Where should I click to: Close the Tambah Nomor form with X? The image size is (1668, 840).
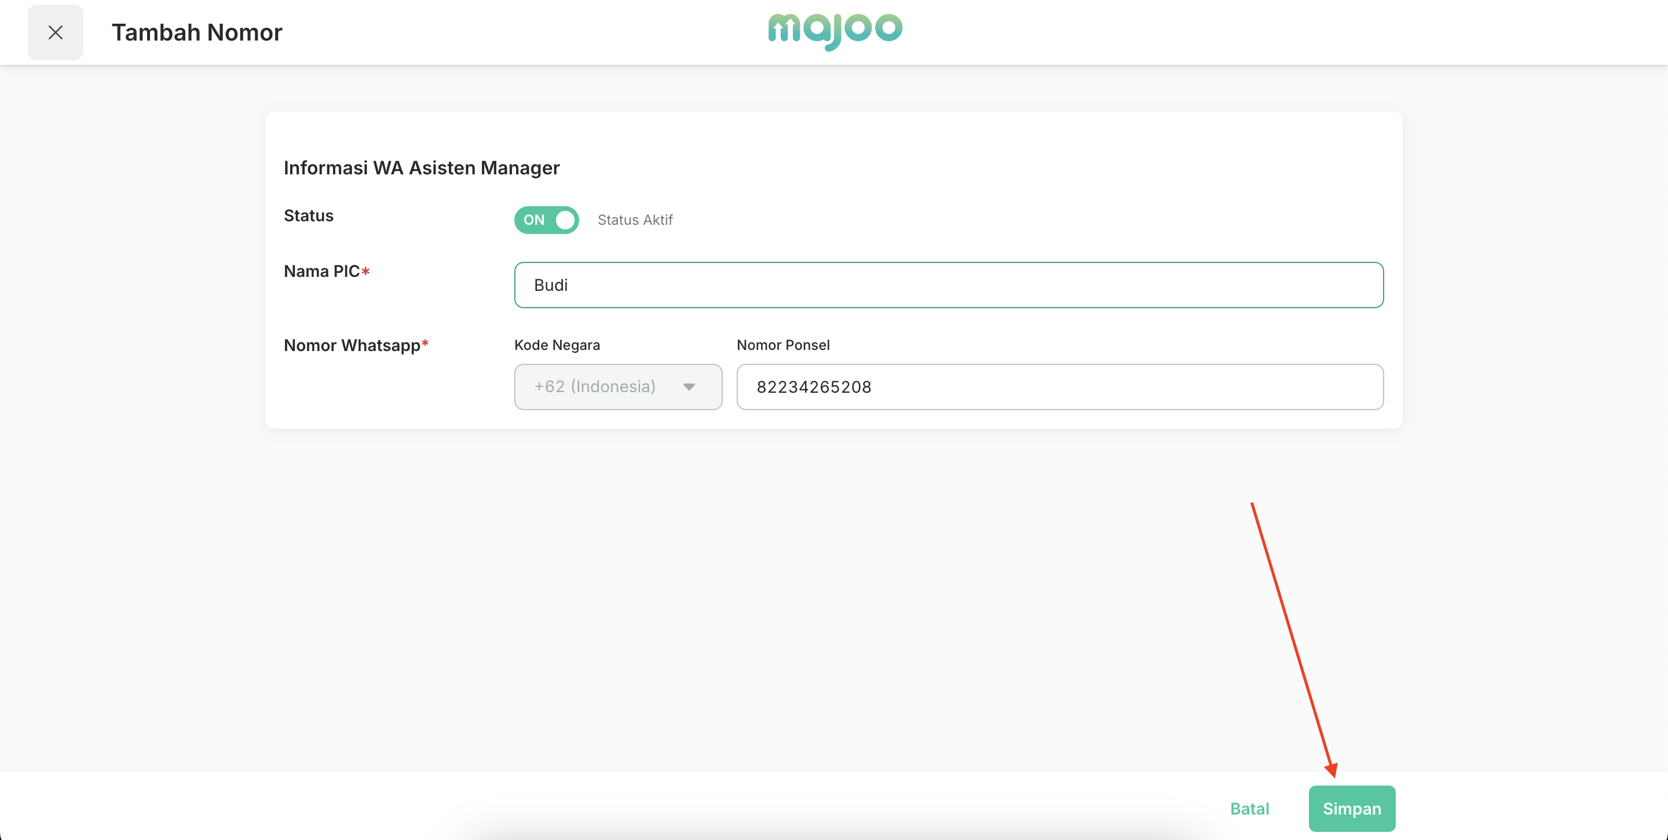click(x=55, y=32)
